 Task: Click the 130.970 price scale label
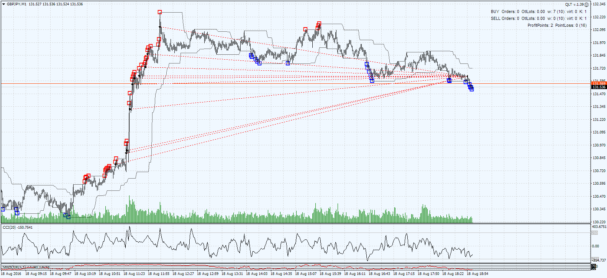pos(599,145)
